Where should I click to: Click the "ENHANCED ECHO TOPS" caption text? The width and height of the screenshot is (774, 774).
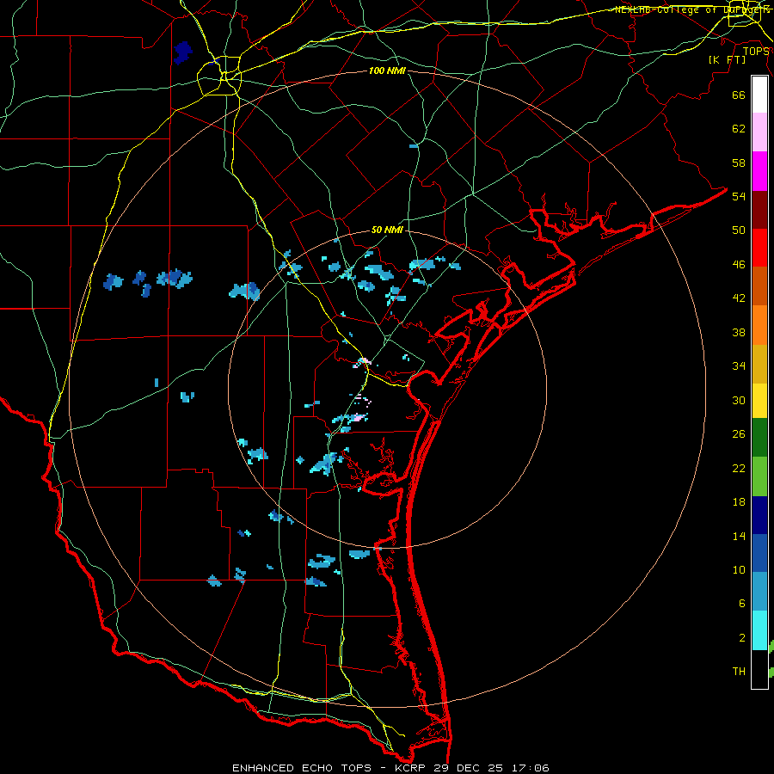click(x=302, y=768)
